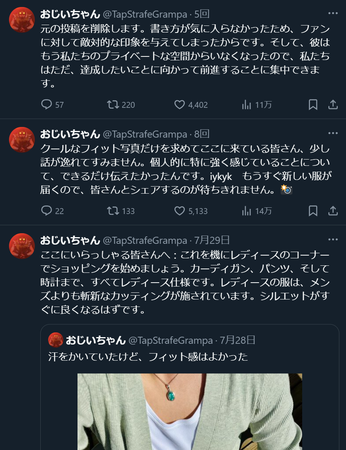
Task: Open the 7月29日 post timestamp link
Action: tap(212, 240)
